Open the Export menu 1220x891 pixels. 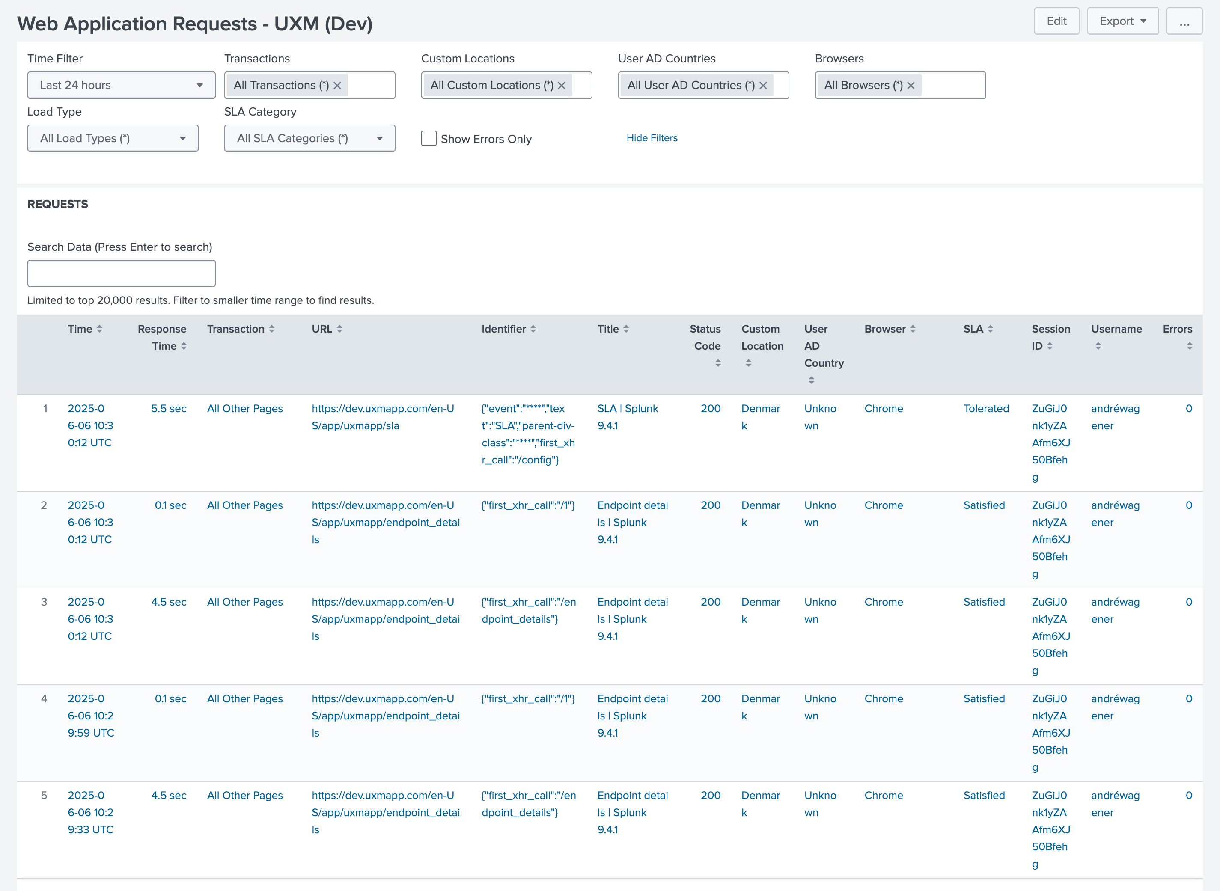point(1122,21)
